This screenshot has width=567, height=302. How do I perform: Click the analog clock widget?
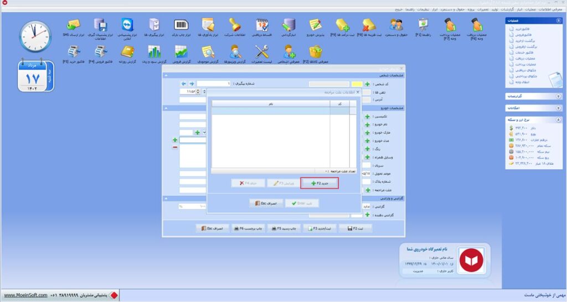(35, 37)
